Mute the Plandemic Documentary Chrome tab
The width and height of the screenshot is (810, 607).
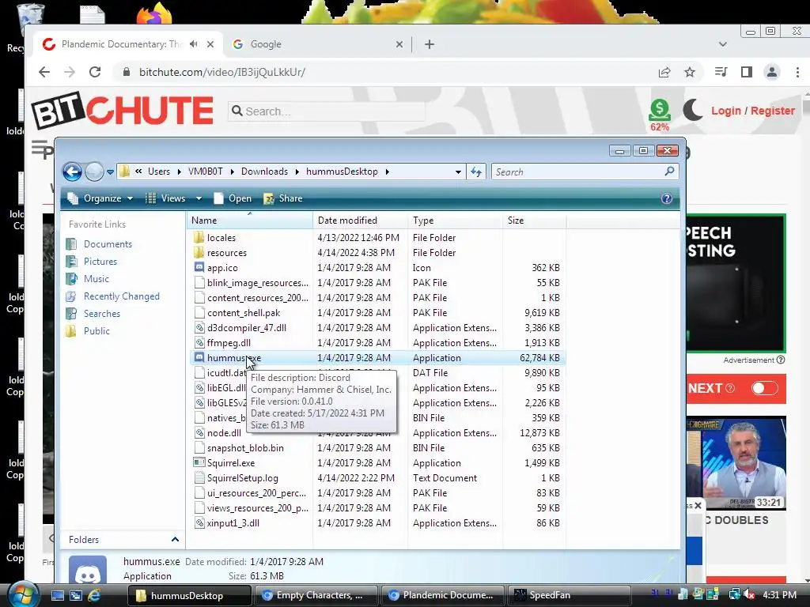pos(193,44)
